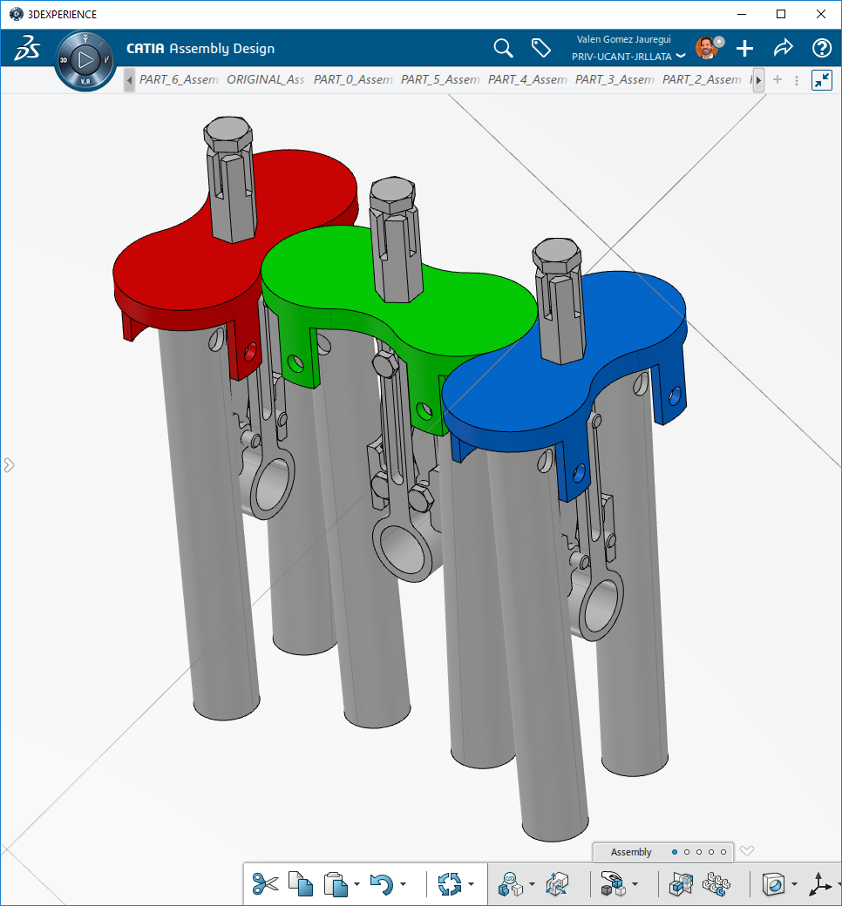The width and height of the screenshot is (842, 906).
Task: Open the View Mode dropdown arrow
Action: coord(794,884)
